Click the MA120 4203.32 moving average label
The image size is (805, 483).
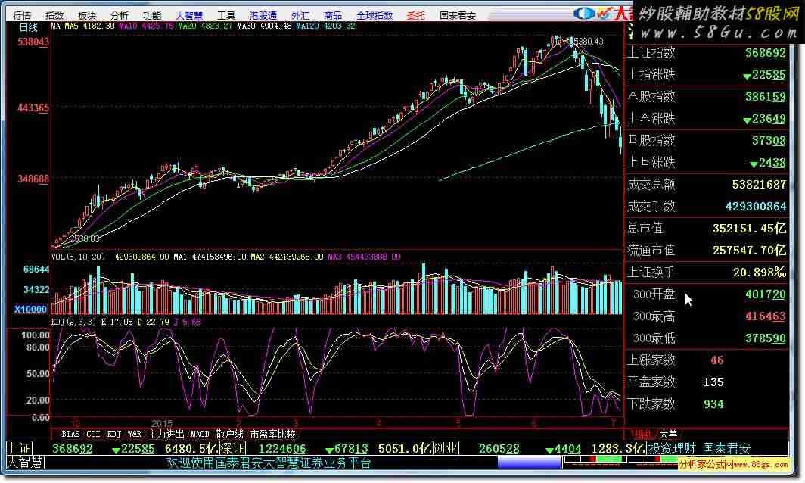coord(325,26)
